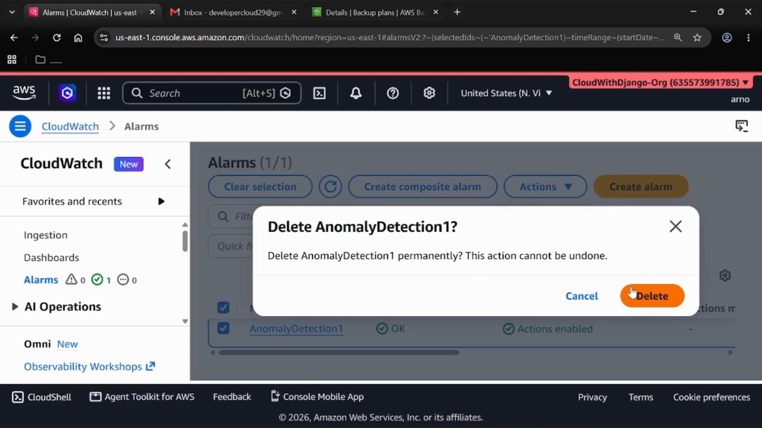Close the Delete AnomalyDetection1 dialog
The width and height of the screenshot is (762, 428).
[x=675, y=227]
